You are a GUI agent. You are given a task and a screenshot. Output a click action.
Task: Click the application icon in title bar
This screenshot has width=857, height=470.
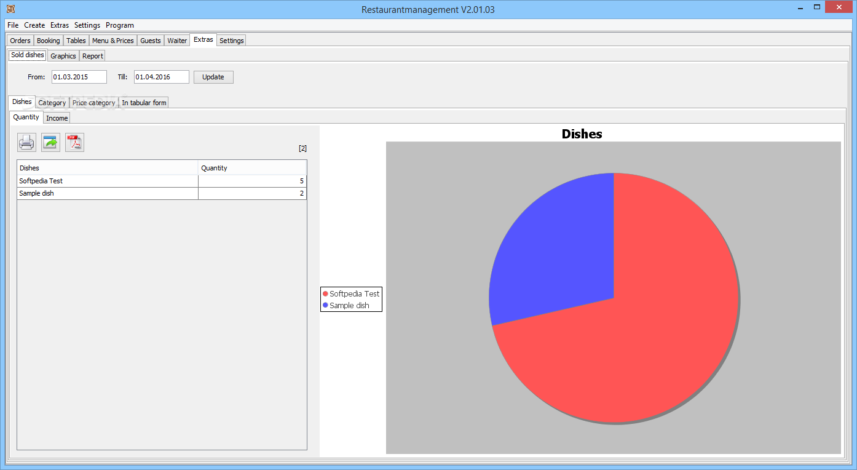(10, 9)
